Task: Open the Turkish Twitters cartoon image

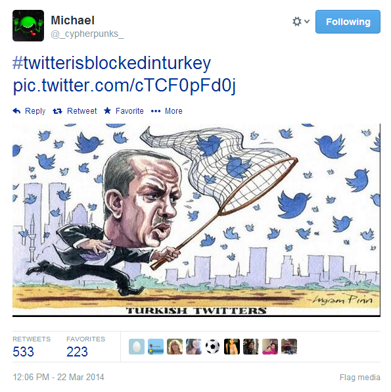Action: [x=196, y=220]
